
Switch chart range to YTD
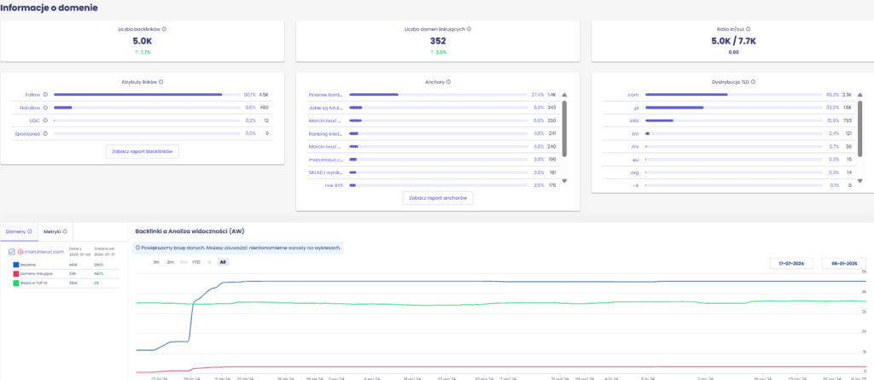(x=195, y=262)
